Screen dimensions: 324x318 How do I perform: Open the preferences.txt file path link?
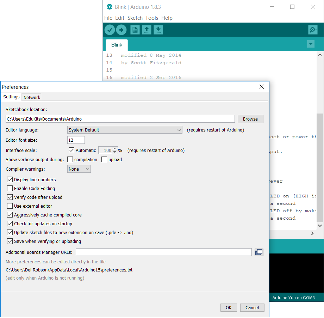click(x=69, y=270)
